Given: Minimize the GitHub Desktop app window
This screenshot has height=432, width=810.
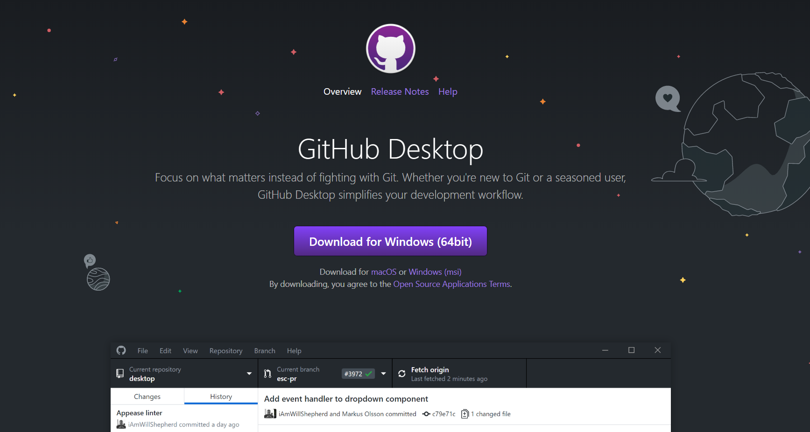Looking at the screenshot, I should pos(605,350).
